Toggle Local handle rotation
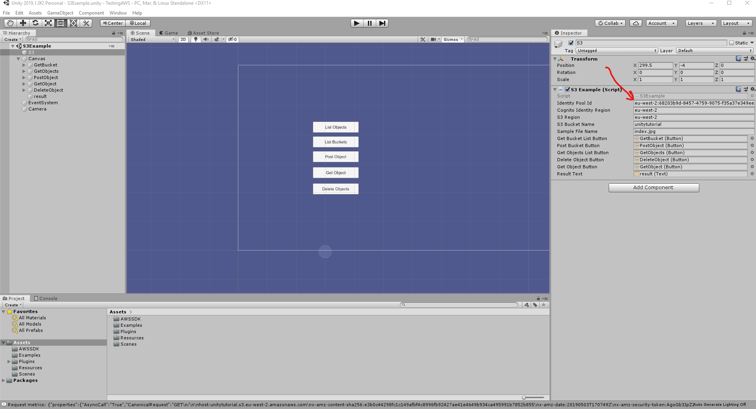Viewport: 756px width, 409px height. (x=138, y=23)
